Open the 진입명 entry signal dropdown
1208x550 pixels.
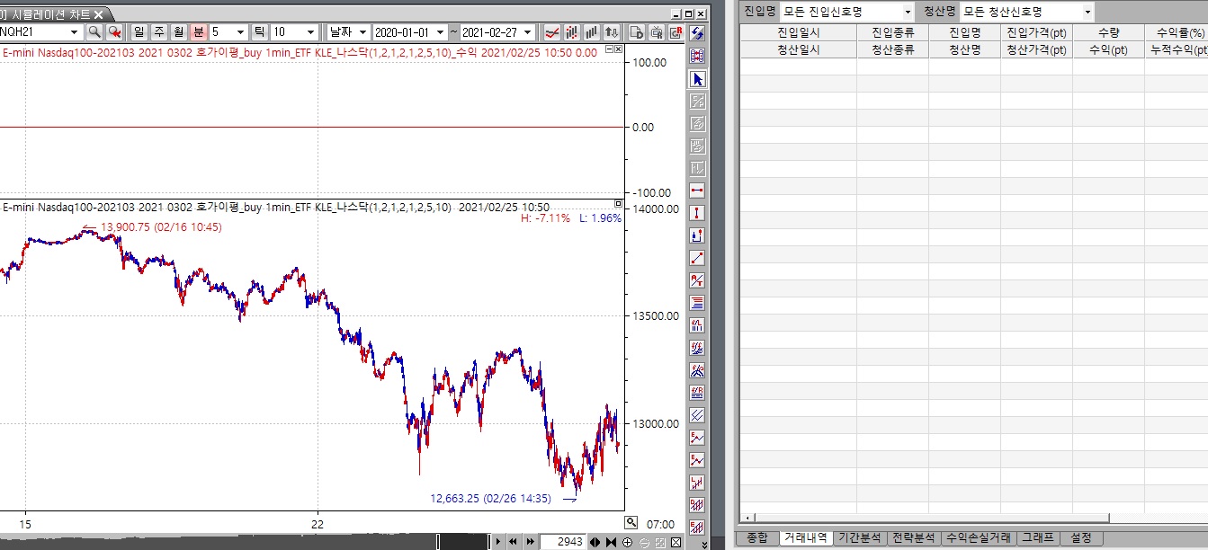pyautogui.click(x=908, y=12)
